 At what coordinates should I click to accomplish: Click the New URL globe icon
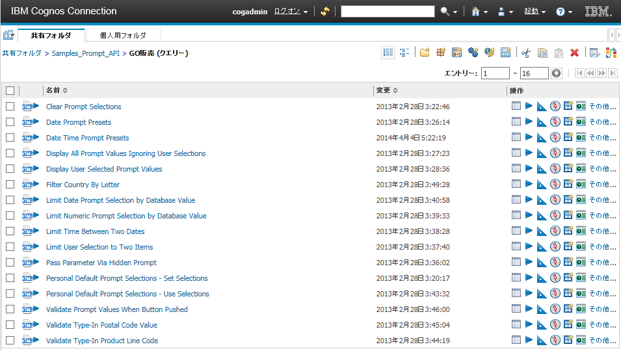[490, 53]
